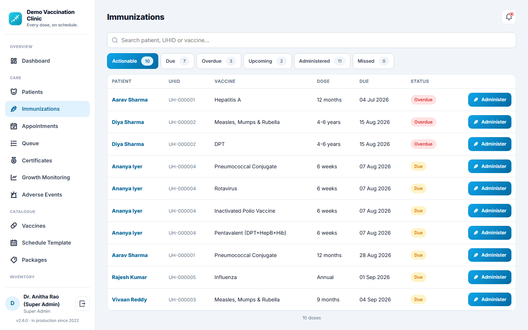528x330 pixels.
Task: Click the Schedule Template calendar icon
Action: click(14, 243)
